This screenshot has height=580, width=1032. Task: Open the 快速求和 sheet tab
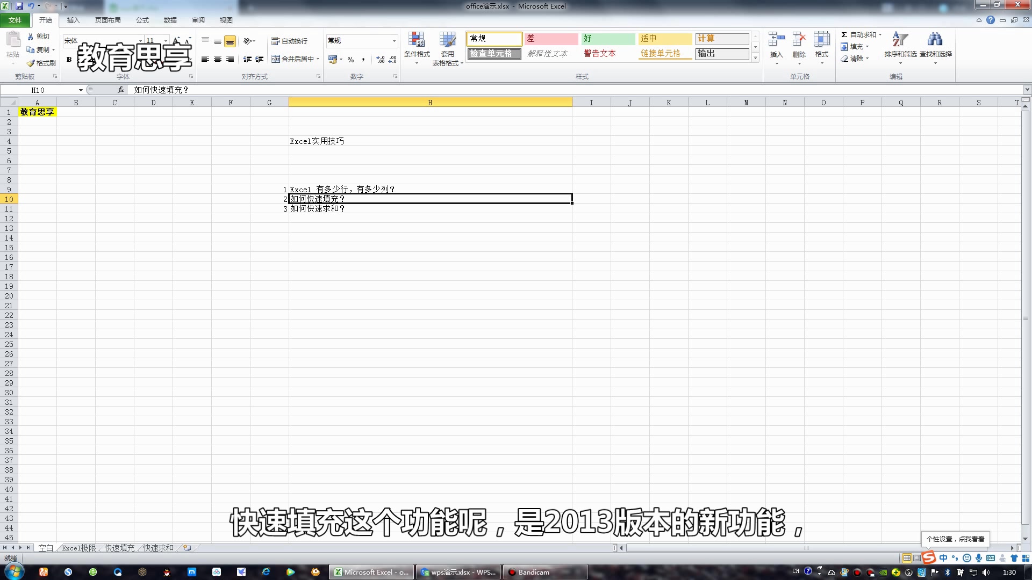coord(158,547)
